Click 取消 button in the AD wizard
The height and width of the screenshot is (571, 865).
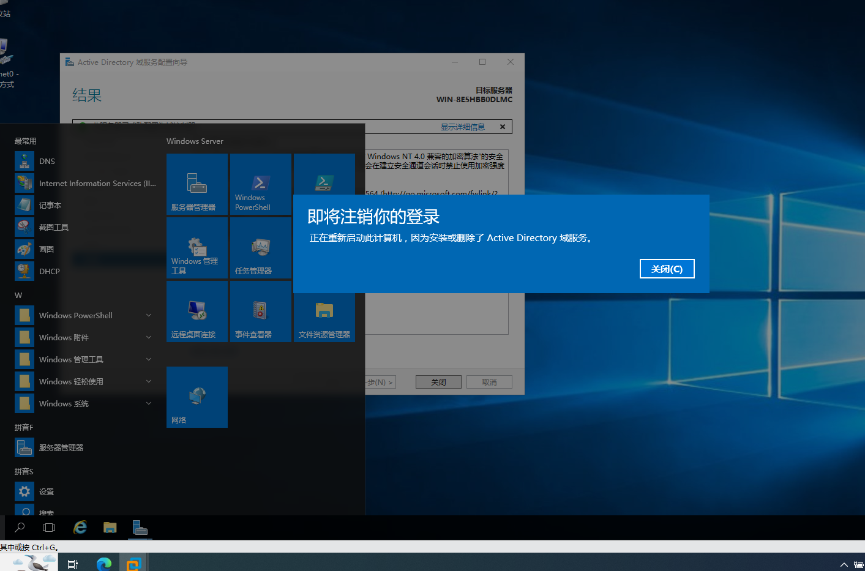[489, 382]
